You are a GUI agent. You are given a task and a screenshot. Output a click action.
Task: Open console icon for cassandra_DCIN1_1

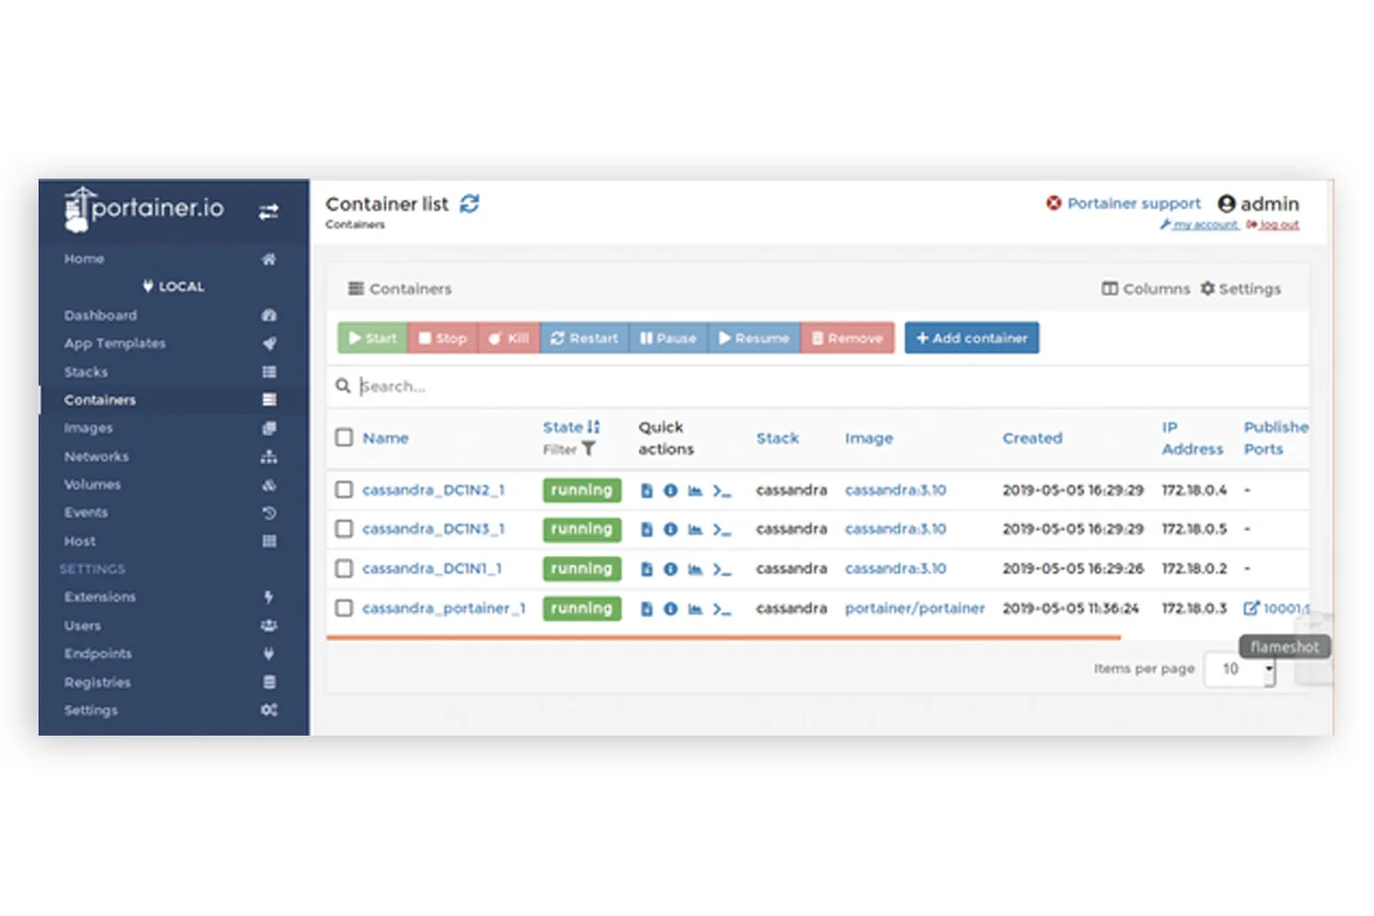(721, 570)
